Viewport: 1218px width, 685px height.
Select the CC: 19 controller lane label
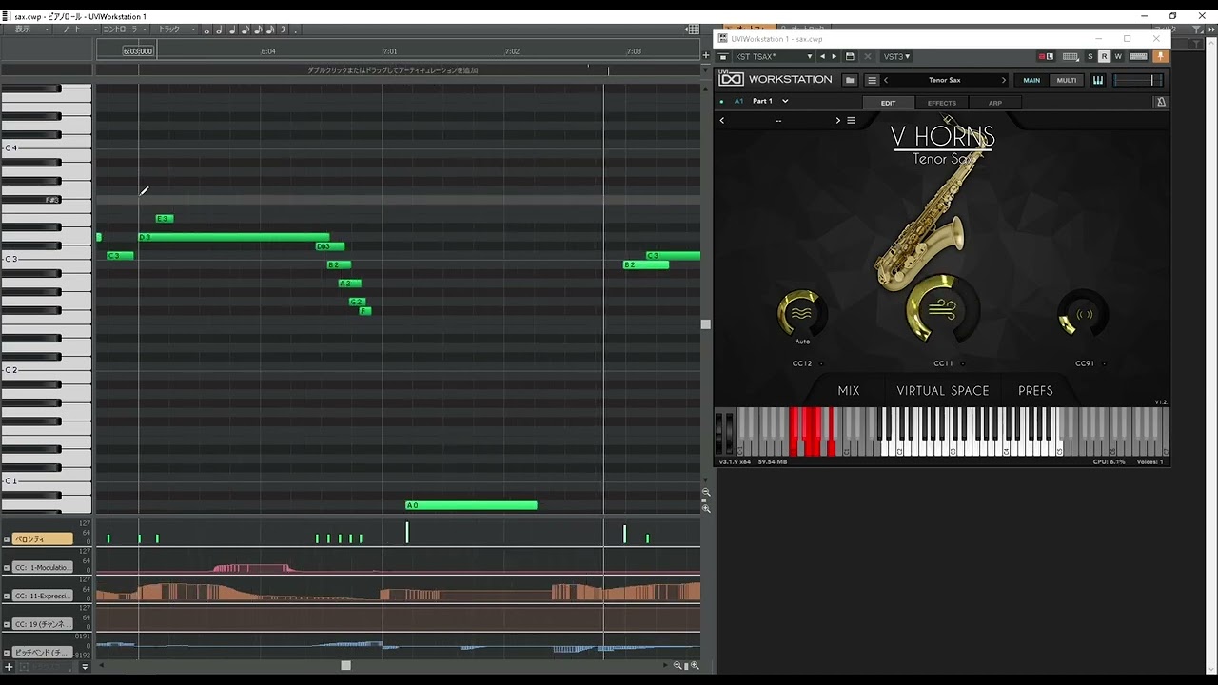coord(43,624)
